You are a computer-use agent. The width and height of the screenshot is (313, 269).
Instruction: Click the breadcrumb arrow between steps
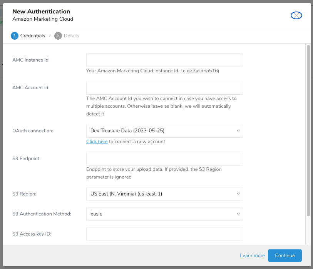(x=50, y=36)
